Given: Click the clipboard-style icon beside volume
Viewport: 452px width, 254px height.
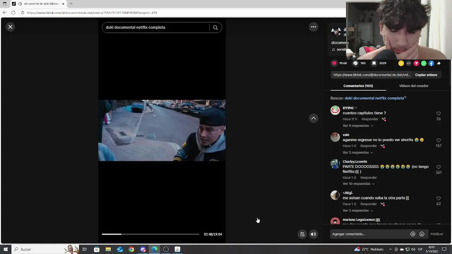Looking at the screenshot, I should (302, 234).
